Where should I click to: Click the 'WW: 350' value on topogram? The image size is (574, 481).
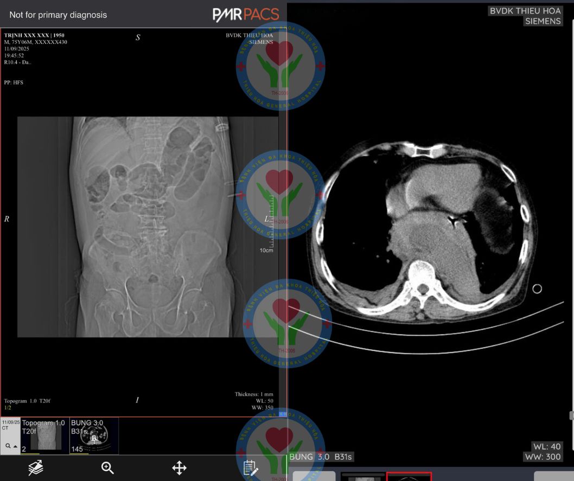coord(262,407)
